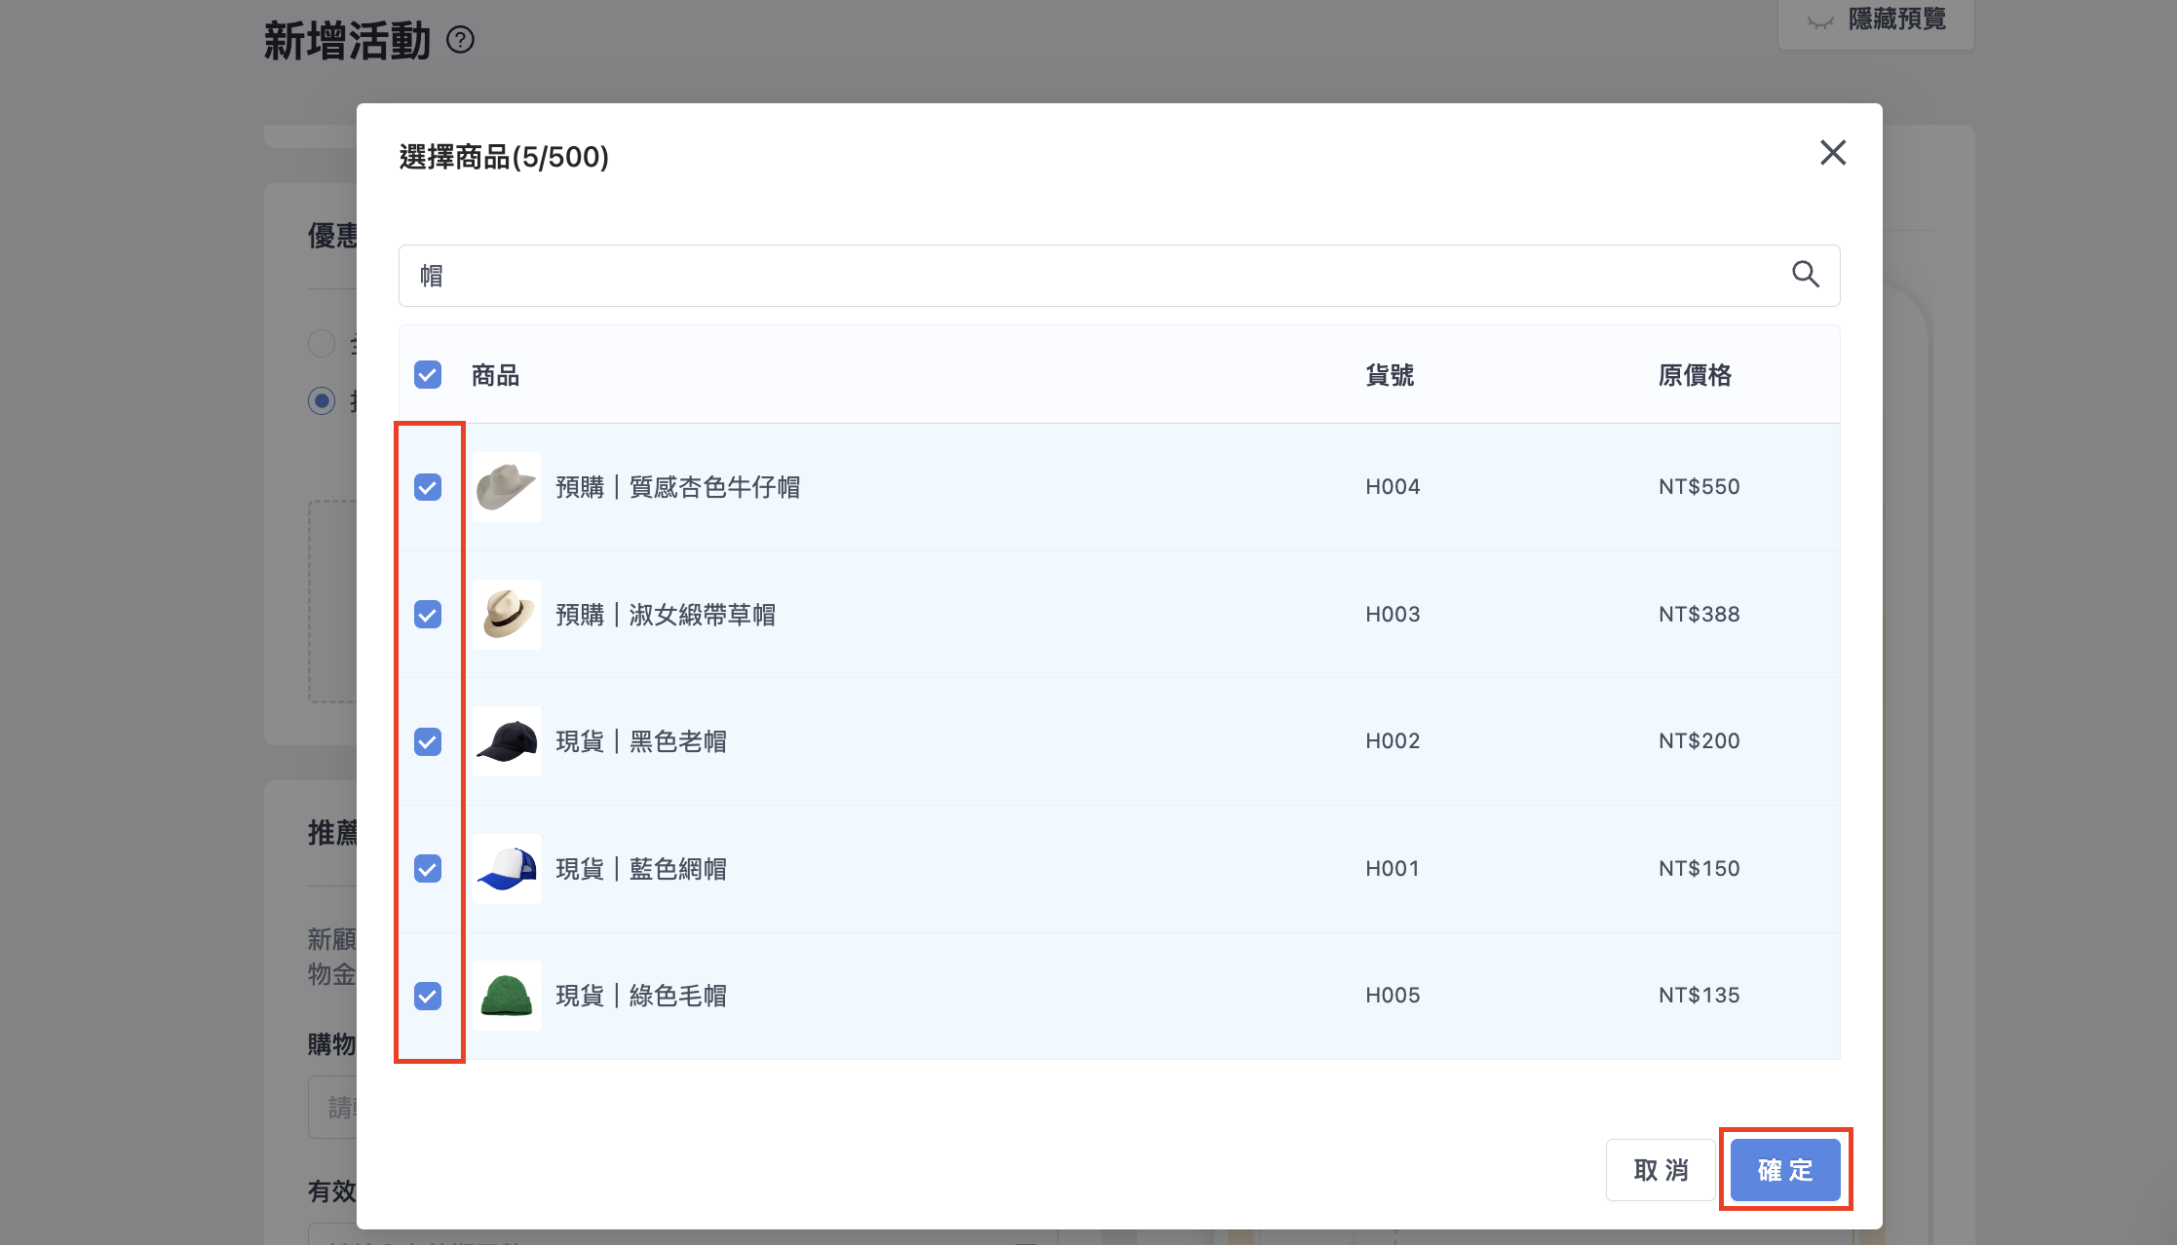Click price NT$150
The image size is (2177, 1245).
click(x=1700, y=869)
